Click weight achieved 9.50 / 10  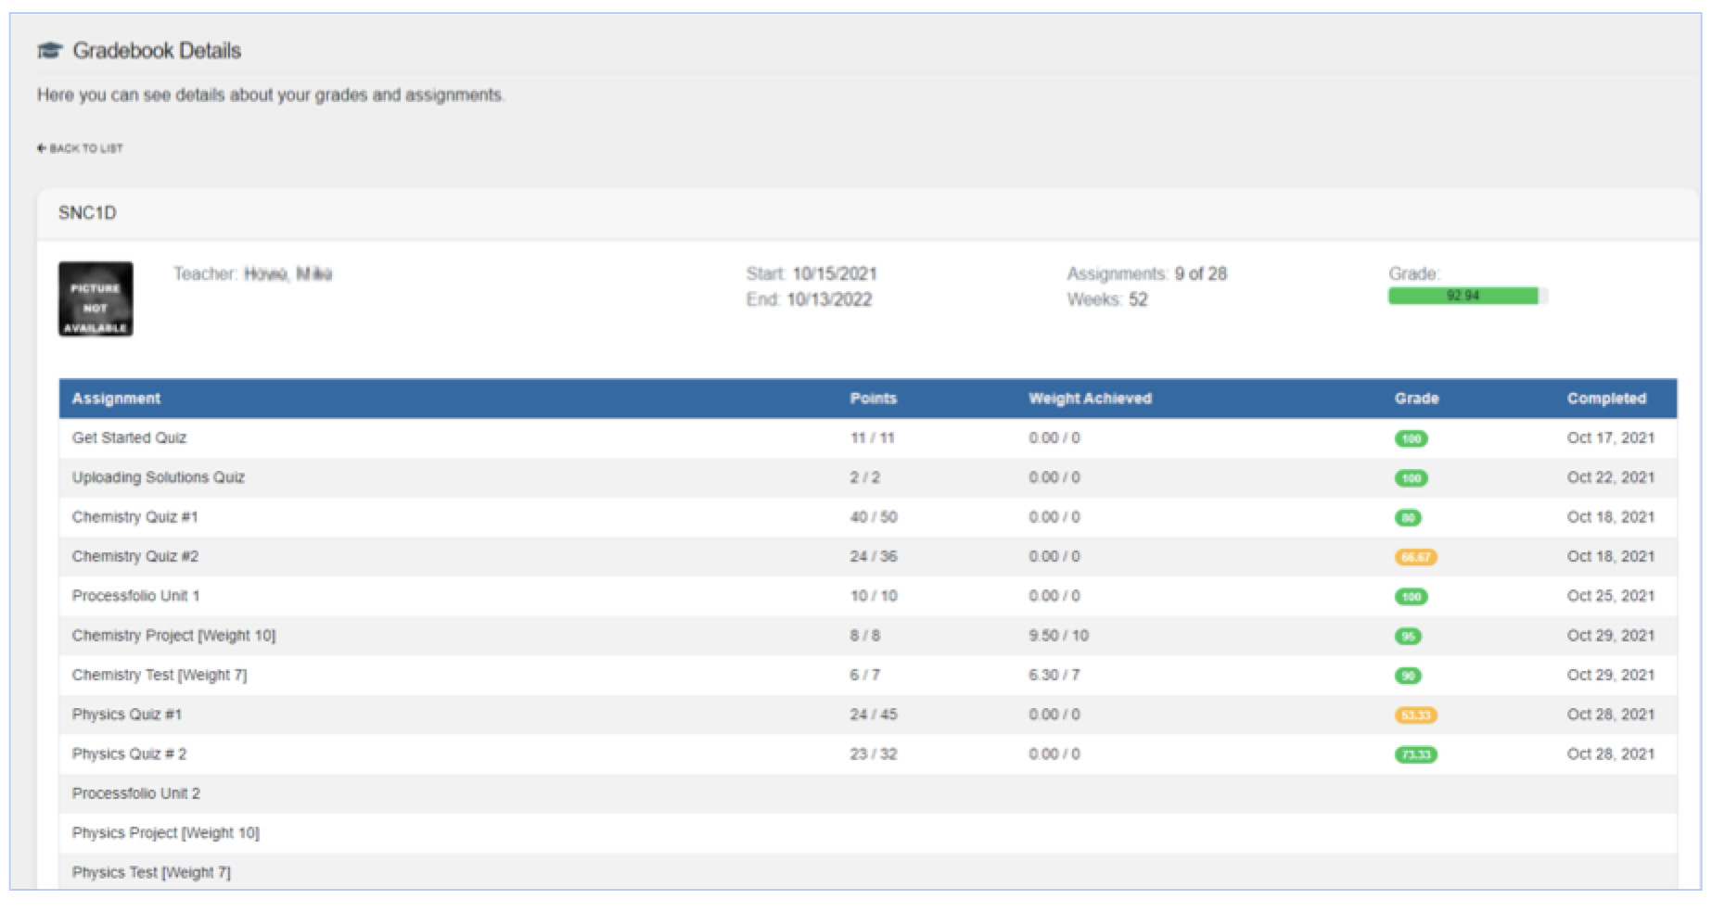(1058, 636)
